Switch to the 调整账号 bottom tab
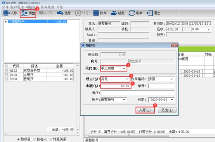 click(92, 140)
